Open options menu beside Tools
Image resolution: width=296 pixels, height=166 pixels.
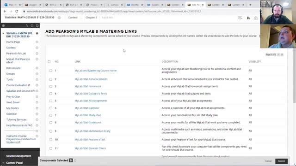tap(37, 80)
